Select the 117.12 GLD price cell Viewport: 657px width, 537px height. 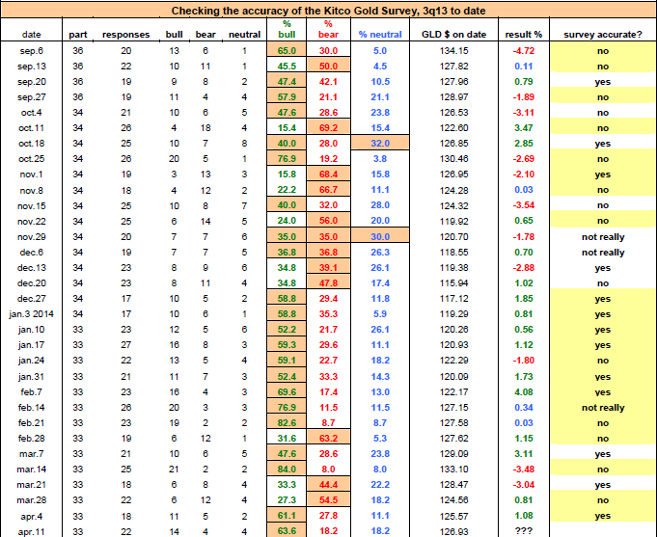453,299
